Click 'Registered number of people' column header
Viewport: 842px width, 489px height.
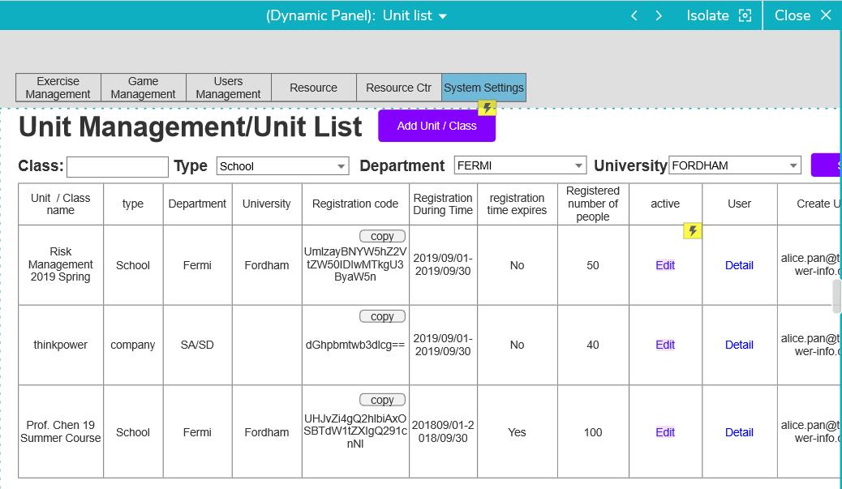pyautogui.click(x=593, y=204)
